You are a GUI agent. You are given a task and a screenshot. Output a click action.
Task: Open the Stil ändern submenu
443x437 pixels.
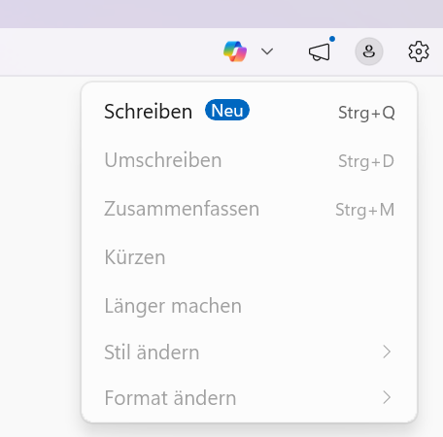[249, 352]
